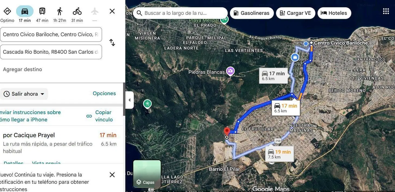Click the Piedras Blancas attraction marker
The height and width of the screenshot is (192, 395).
point(230,71)
